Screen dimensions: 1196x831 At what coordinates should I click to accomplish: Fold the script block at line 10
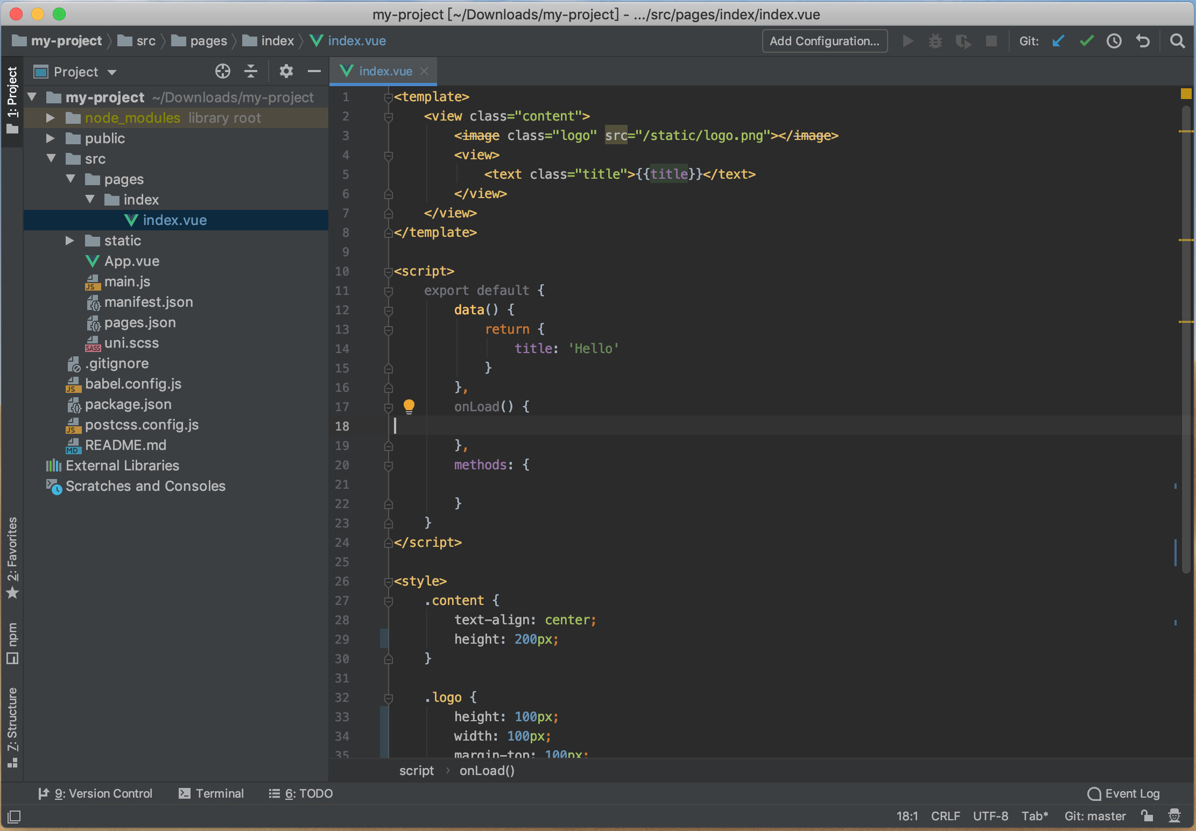388,272
